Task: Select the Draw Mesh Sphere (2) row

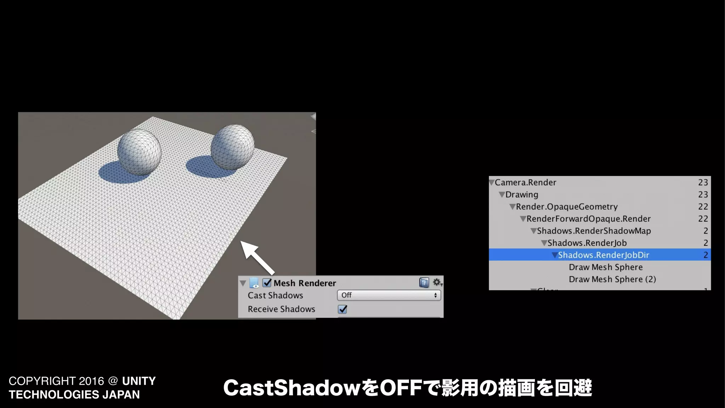Action: pyautogui.click(x=600, y=279)
